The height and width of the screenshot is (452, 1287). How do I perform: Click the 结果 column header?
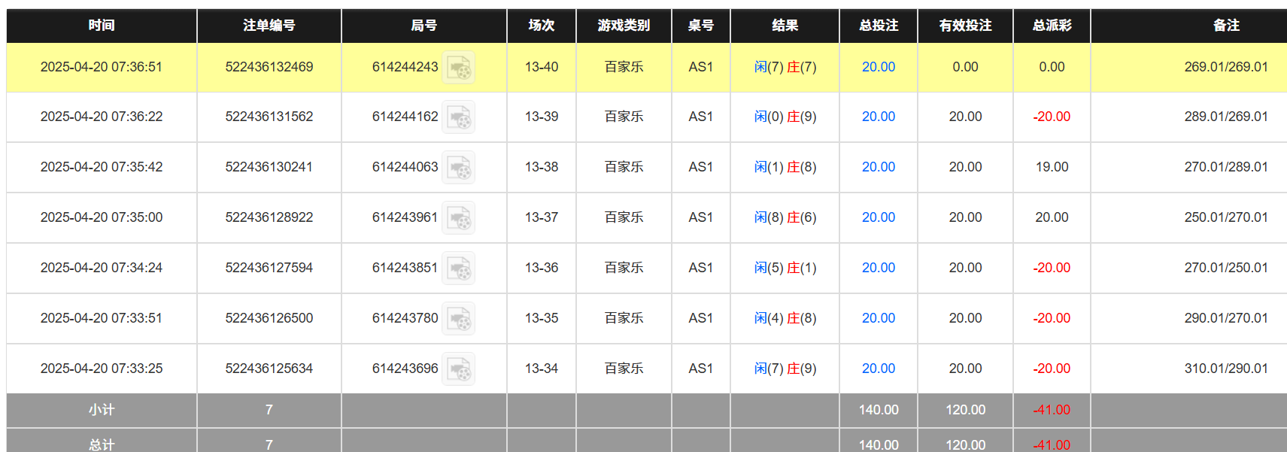[784, 25]
